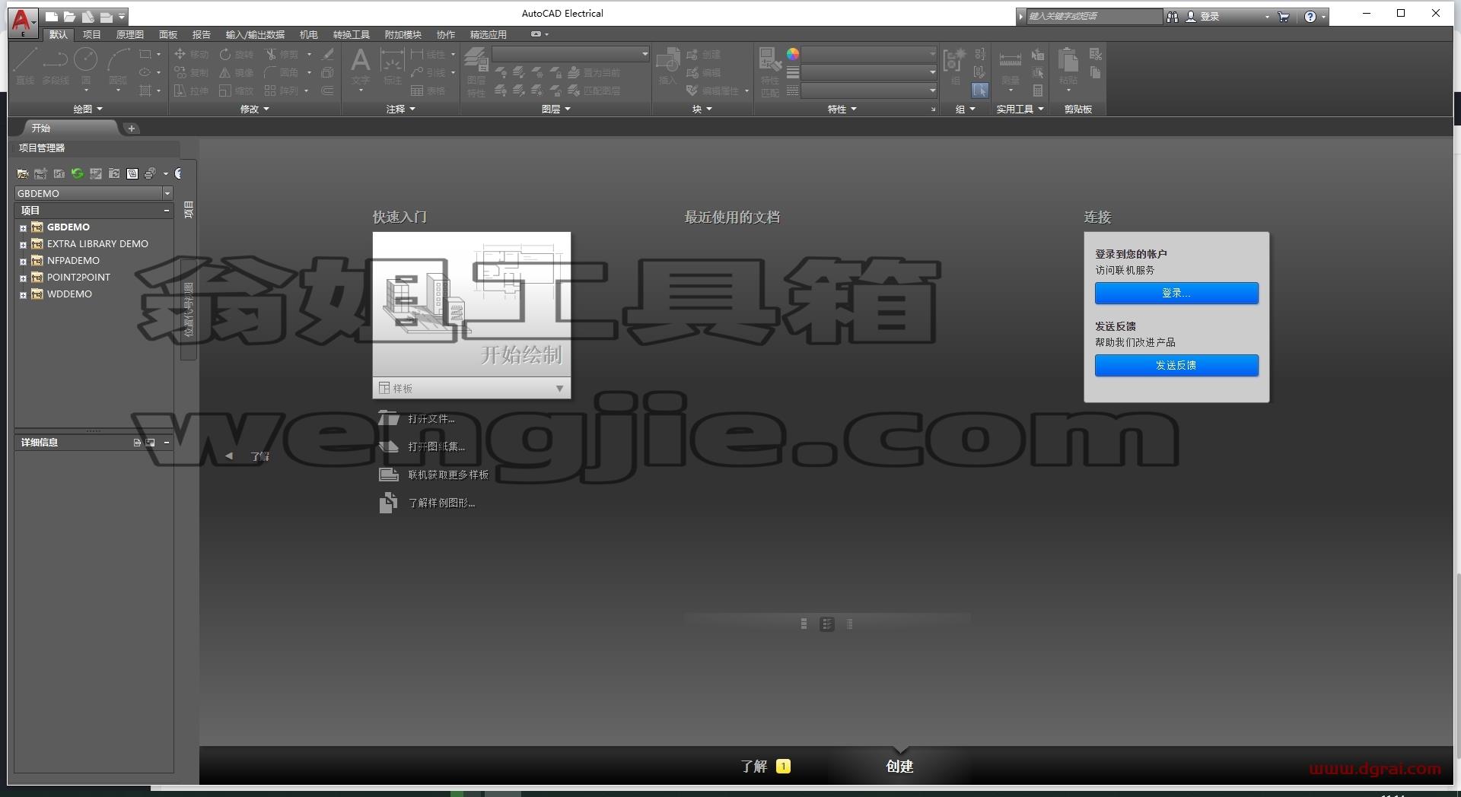1461x797 pixels.
Task: Open the 报告 reports ribbon tab
Action: (202, 34)
